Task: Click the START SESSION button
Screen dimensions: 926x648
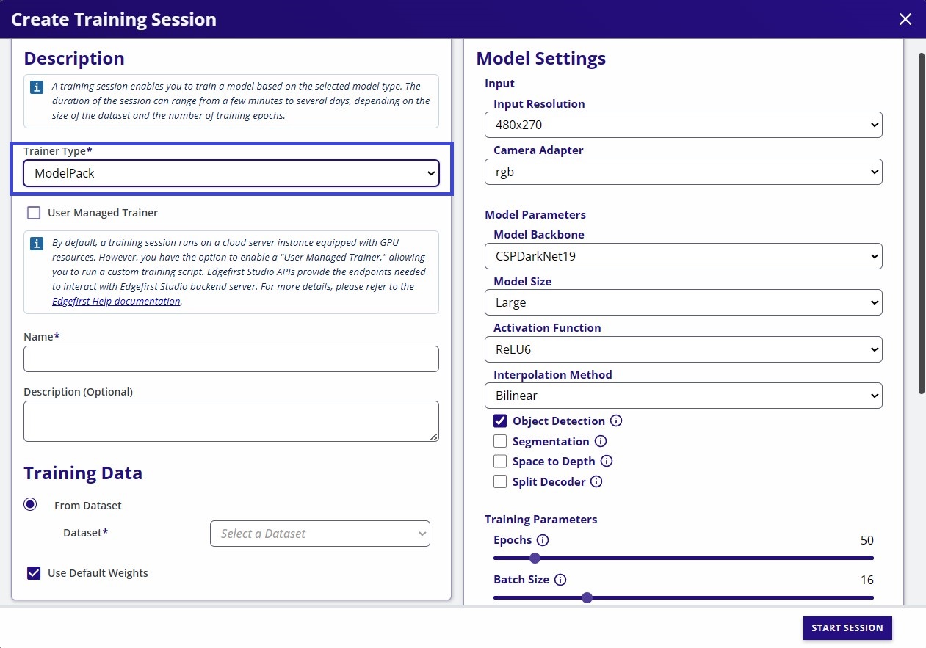Action: click(x=847, y=628)
